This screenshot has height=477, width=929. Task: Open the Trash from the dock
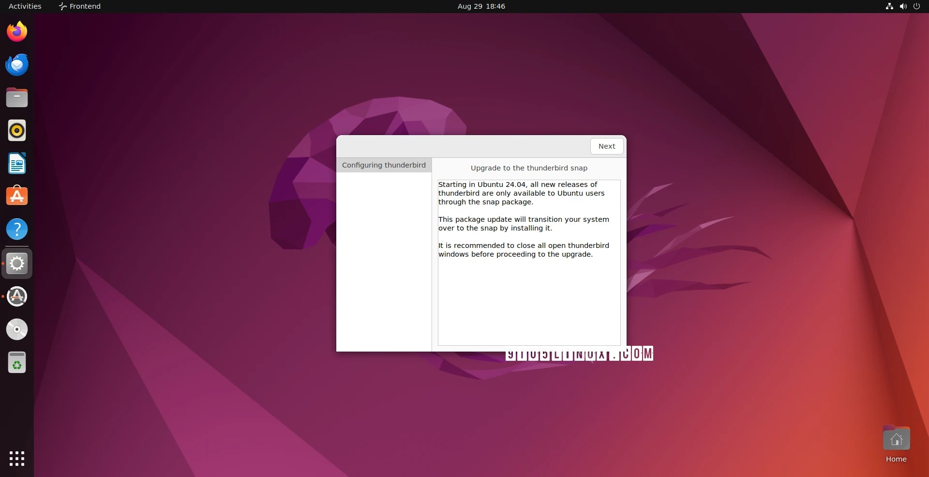click(x=17, y=362)
